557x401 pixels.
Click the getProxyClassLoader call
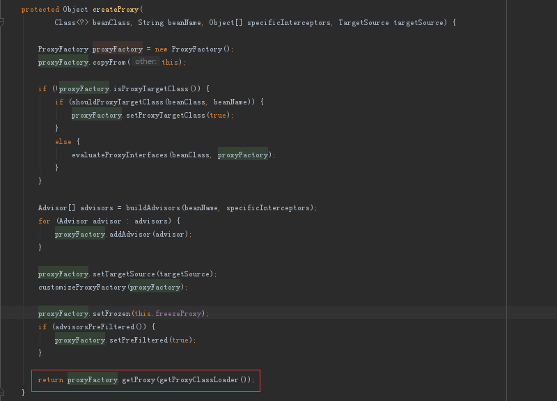click(x=199, y=380)
